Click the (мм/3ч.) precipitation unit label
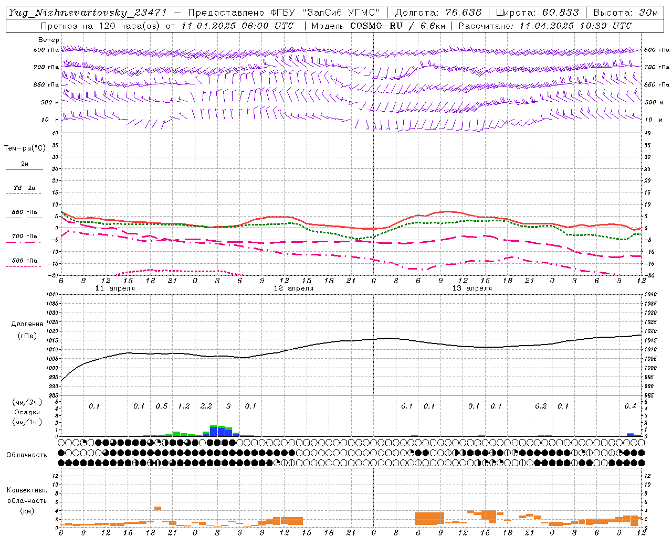Viewport: 672px width, 537px height. [x=27, y=402]
